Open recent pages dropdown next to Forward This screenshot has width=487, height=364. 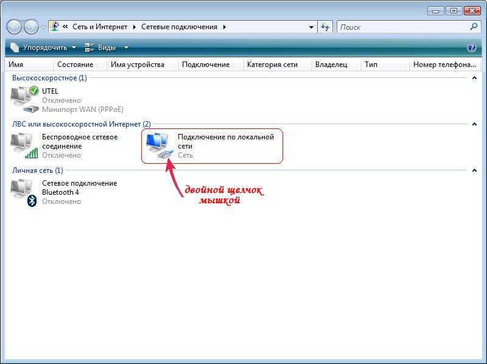(x=43, y=27)
